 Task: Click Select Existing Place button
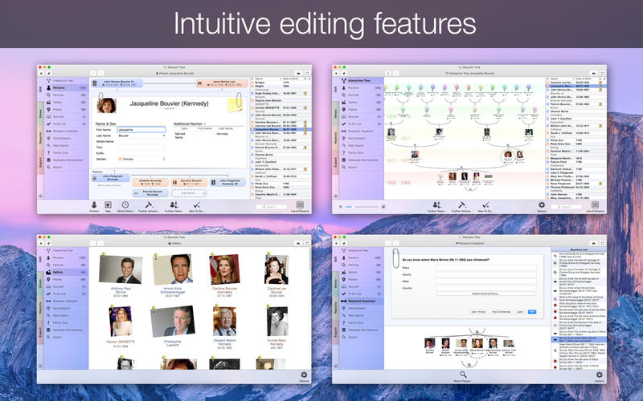(x=486, y=294)
